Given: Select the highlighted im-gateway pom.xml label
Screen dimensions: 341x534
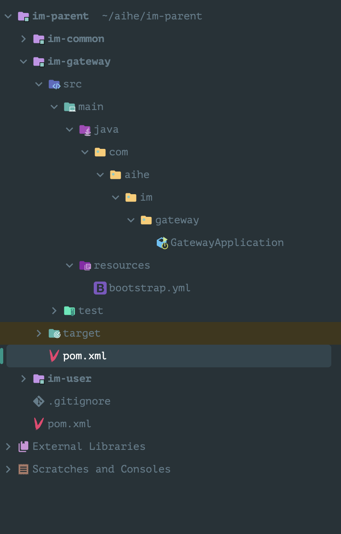Looking at the screenshot, I should (85, 356).
